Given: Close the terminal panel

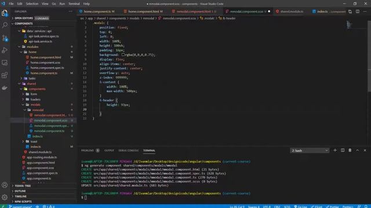Looking at the screenshot, I should point(365,150).
